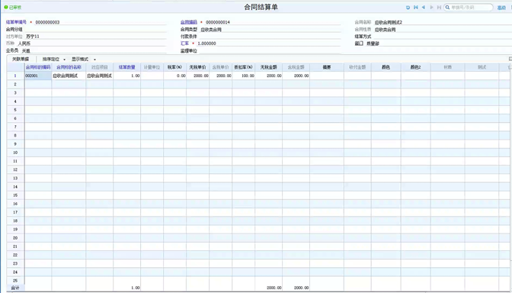Click the 计量单位 column header

point(152,67)
